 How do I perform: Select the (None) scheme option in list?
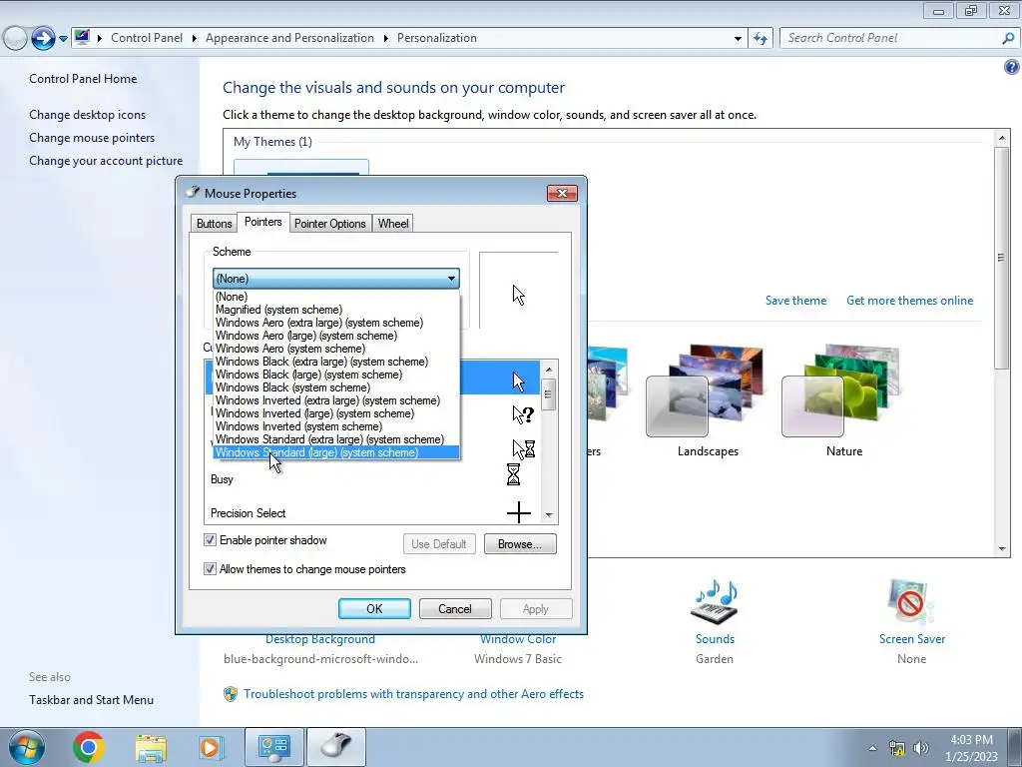point(336,296)
